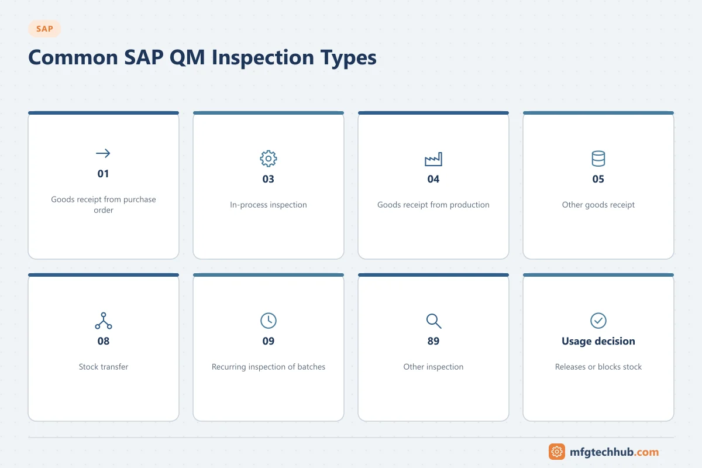Click the orange mfgtechhub gear logo
The image size is (702, 468).
click(557, 452)
